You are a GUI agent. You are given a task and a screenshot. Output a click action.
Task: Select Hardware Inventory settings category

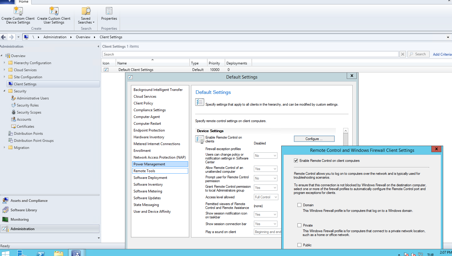pos(149,137)
